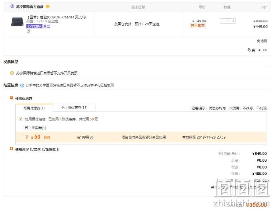The width and height of the screenshot is (273, 210).
Task: Click the shipping info 美国仓发货 text
Action: [x=137, y=24]
